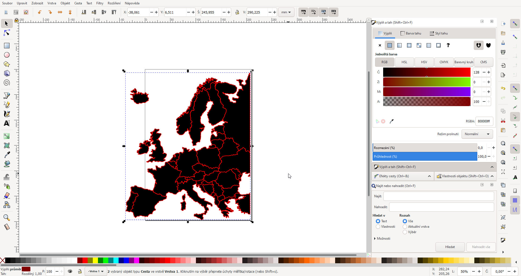Select the eraser tool
The height and width of the screenshot is (276, 521).
coord(7,195)
